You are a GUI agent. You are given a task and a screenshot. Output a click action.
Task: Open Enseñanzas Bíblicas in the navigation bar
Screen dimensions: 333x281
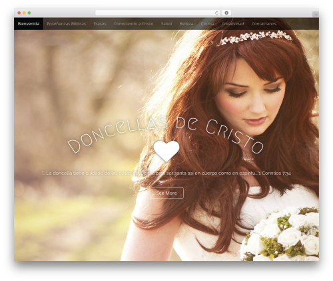pos(67,24)
